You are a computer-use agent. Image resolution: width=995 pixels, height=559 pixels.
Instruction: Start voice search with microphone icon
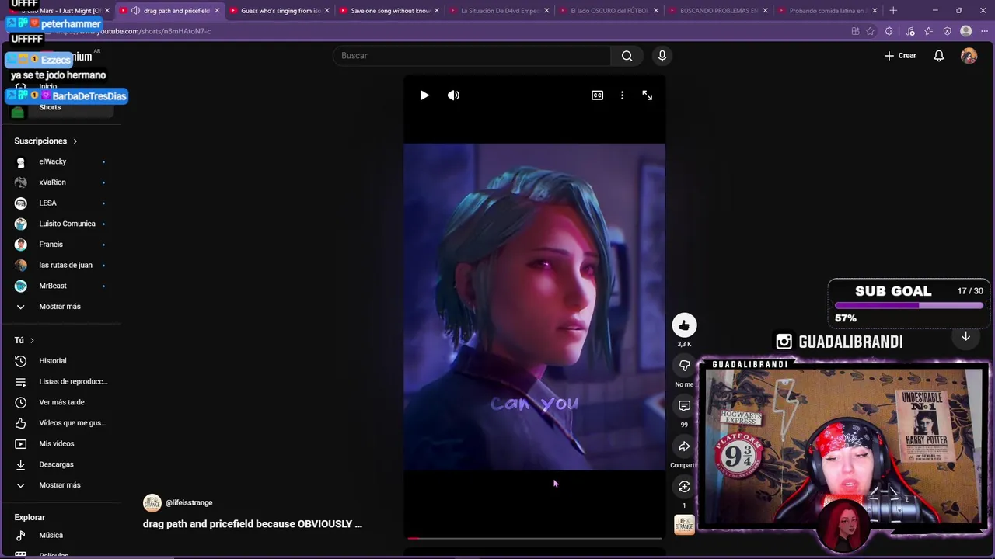click(x=662, y=56)
